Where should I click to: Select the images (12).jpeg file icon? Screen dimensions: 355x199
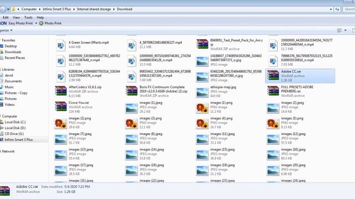(273, 139)
